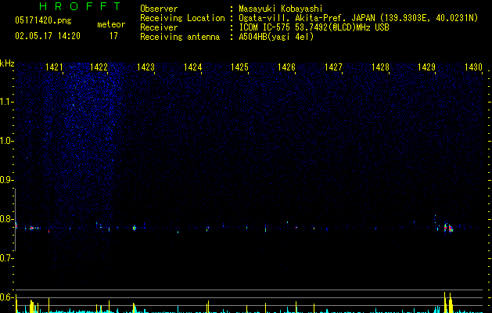Screen dimensions: 492x313
Task: Click the kHz axis unit label
Action: point(7,63)
